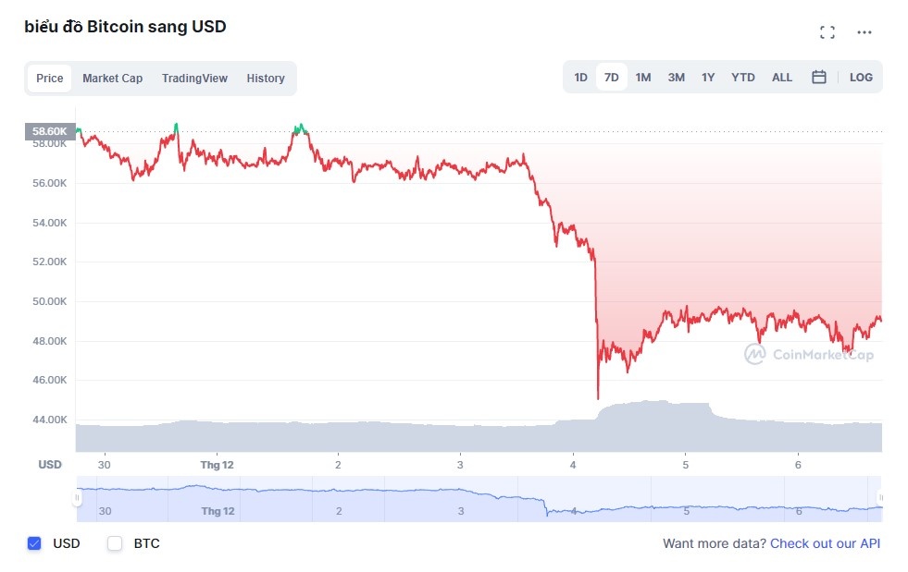Switch to the Market Cap tab
Image resolution: width=908 pixels, height=572 pixels.
(x=112, y=79)
